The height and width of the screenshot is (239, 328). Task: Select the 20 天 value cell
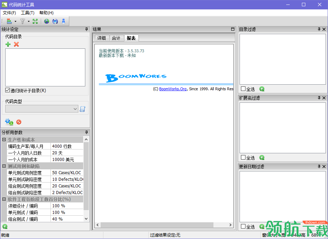(67, 153)
